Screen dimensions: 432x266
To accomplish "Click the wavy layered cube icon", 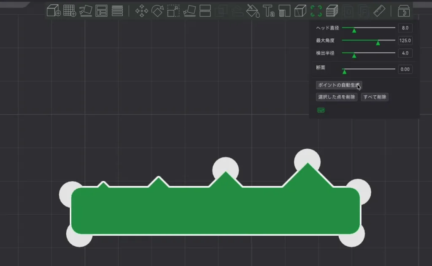I will point(332,11).
